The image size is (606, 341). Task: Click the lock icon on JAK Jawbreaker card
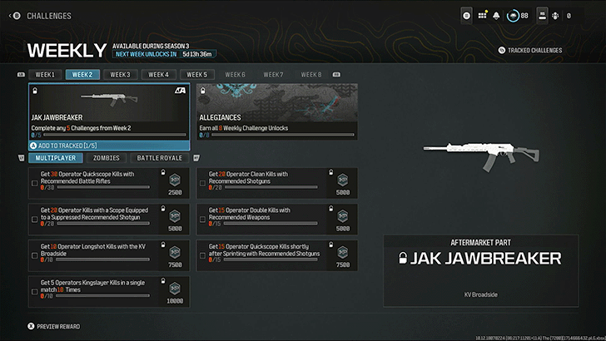35,91
